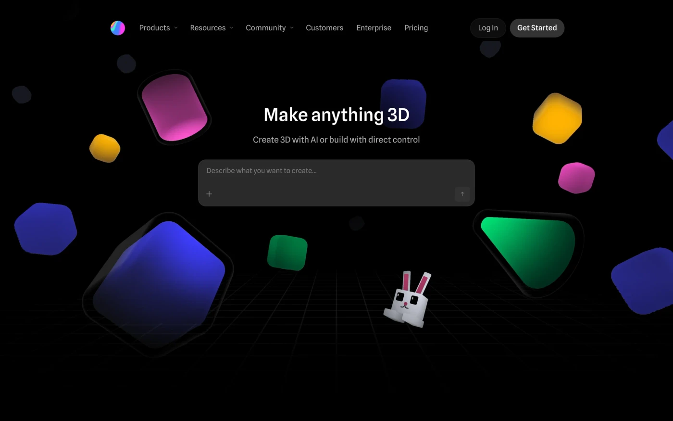Open the Enterprise page

374,28
